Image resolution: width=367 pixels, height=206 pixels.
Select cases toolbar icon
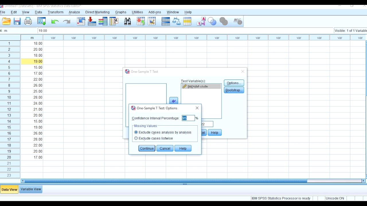click(187, 21)
